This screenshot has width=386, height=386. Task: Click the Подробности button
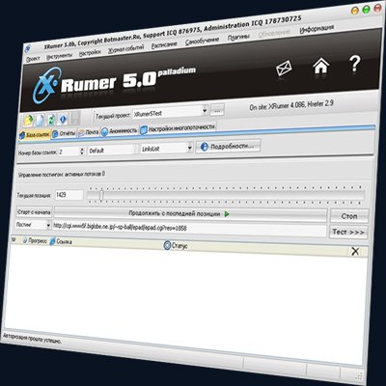229,147
